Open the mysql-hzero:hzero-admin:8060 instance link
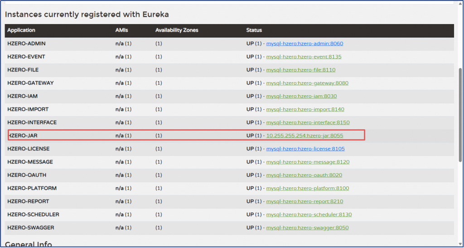This screenshot has height=248, width=464. 304,44
